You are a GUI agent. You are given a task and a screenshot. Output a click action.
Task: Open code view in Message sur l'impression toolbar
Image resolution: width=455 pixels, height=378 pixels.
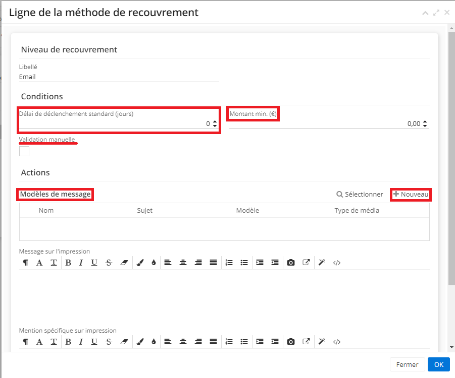click(337, 263)
